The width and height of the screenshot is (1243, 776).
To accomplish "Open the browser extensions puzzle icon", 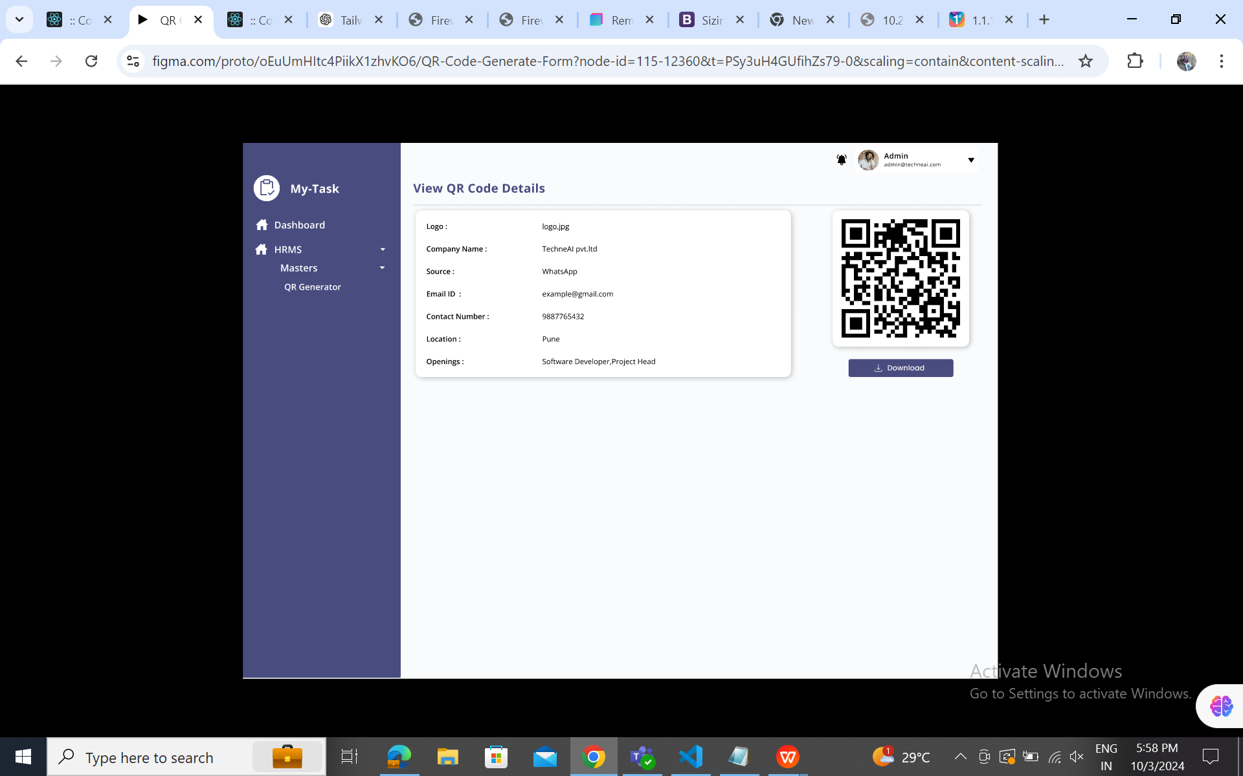I will pyautogui.click(x=1135, y=61).
